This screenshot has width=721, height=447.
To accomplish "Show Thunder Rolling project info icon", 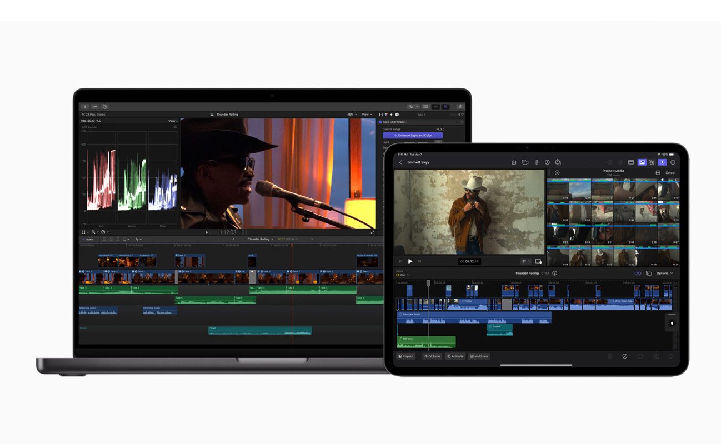I will click(x=554, y=274).
